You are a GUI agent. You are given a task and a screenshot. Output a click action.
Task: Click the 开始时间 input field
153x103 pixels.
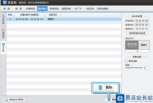point(142,21)
